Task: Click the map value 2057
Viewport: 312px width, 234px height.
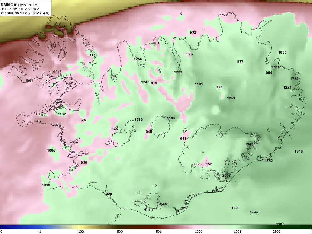Action: [227, 175]
